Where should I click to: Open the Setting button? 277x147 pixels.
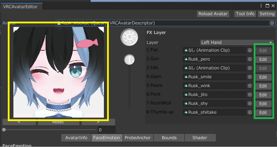pos(267,14)
